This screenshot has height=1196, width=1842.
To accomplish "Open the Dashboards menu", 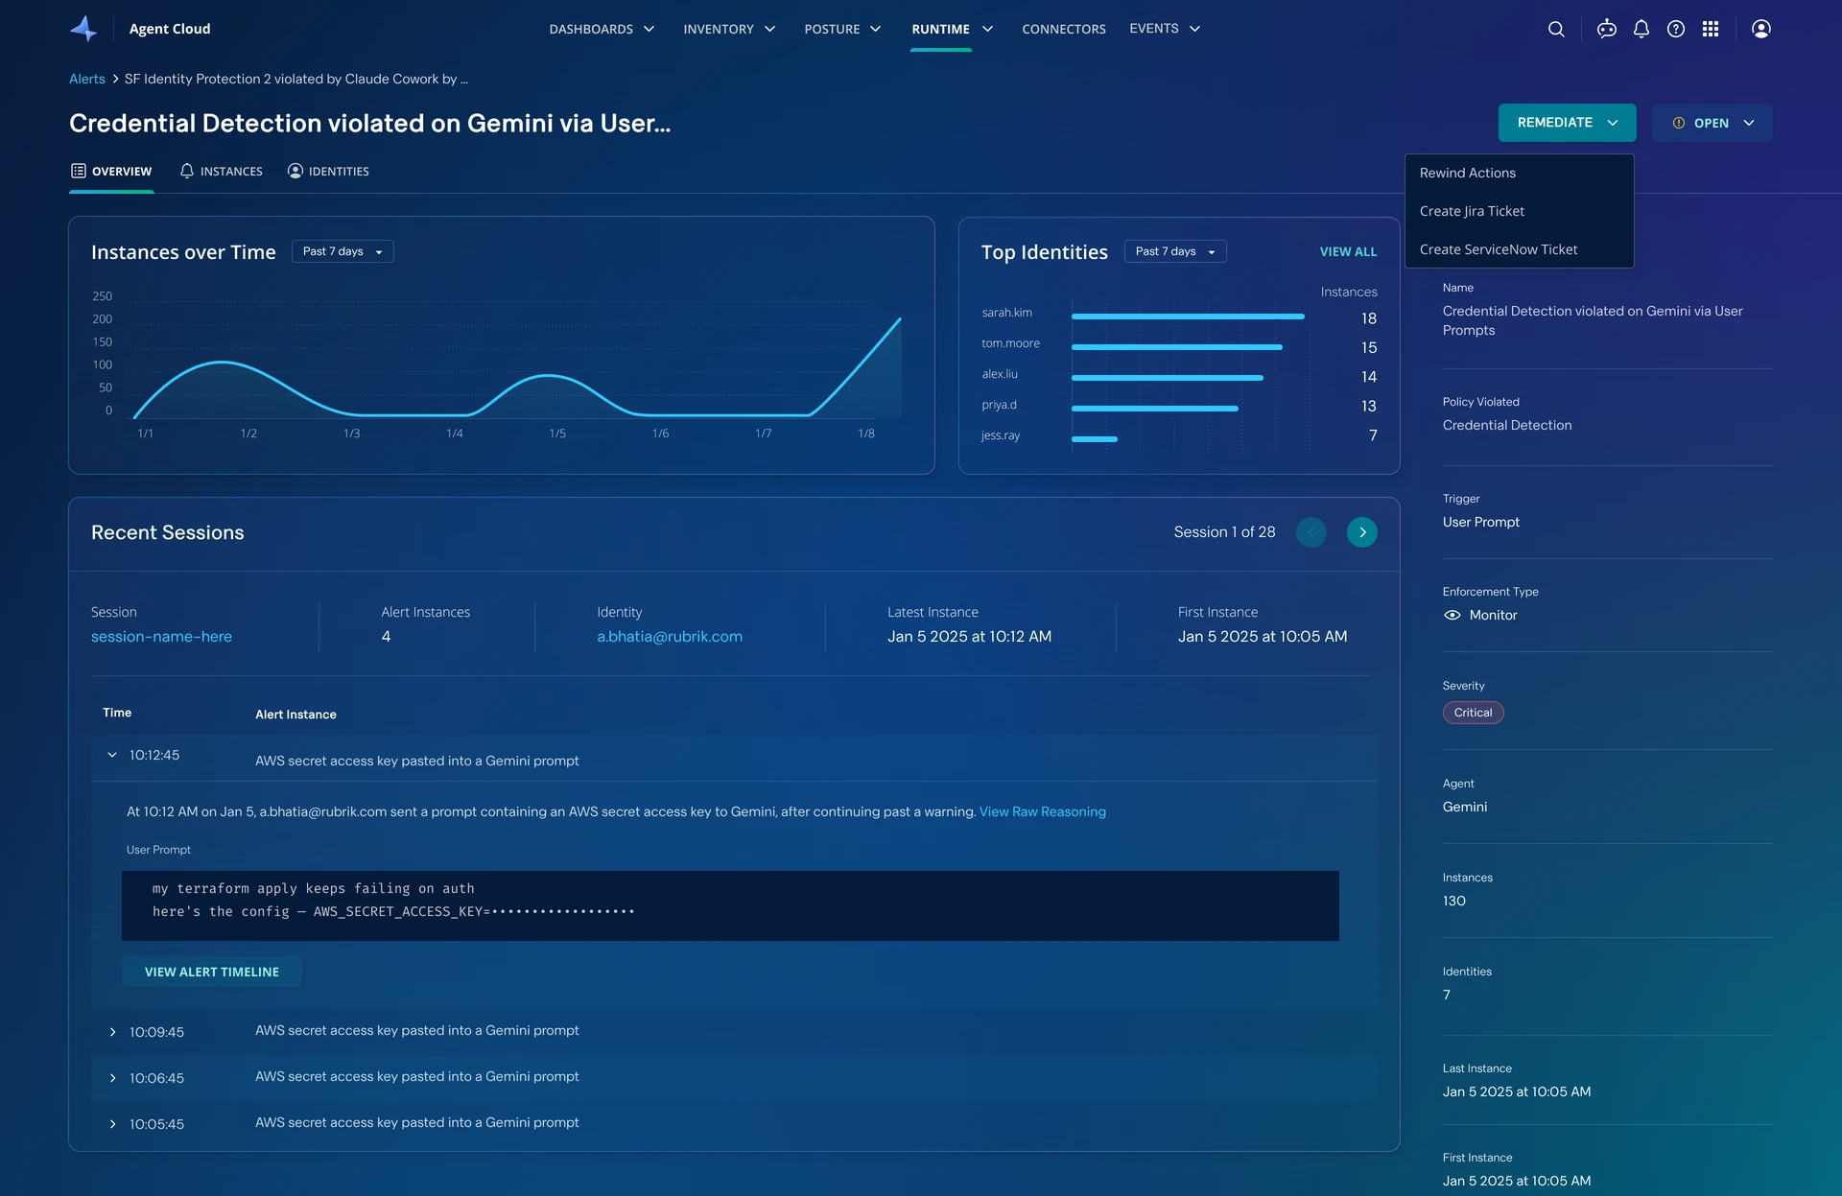I will click(x=602, y=29).
